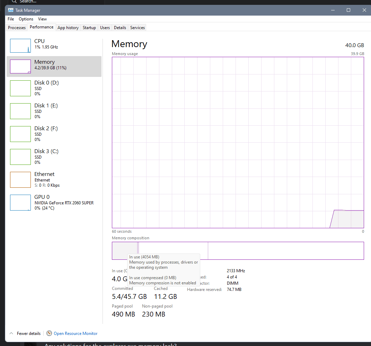Click the 1% 1.95 GHz CPU value
The image size is (371, 346).
[46, 47]
